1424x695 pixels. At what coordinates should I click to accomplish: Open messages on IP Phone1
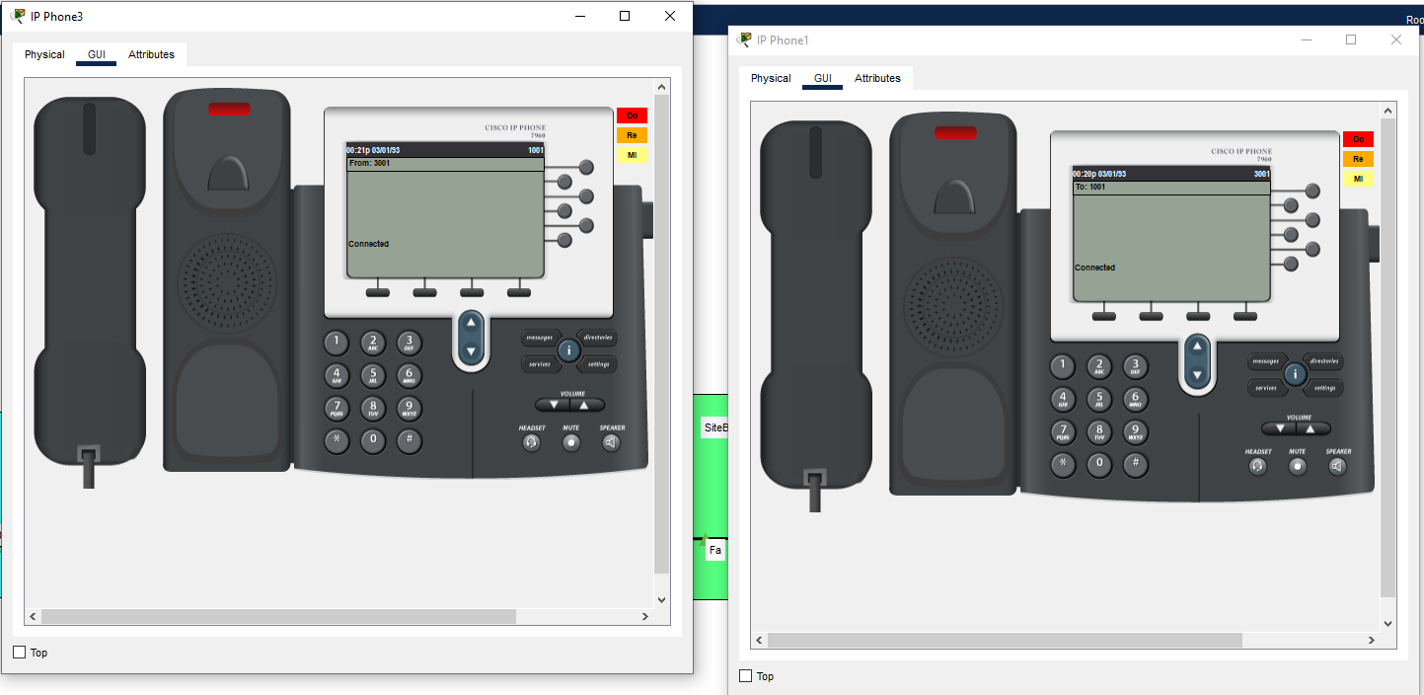click(x=1266, y=361)
